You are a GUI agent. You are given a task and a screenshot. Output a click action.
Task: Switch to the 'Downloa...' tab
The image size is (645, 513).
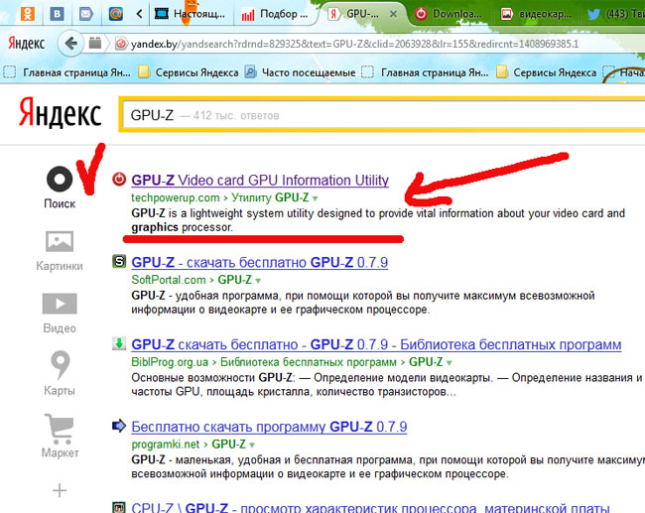point(449,14)
